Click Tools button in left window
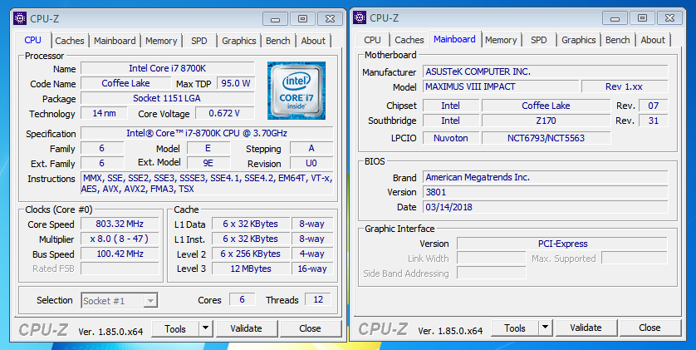This screenshot has width=696, height=350. pyautogui.click(x=175, y=328)
